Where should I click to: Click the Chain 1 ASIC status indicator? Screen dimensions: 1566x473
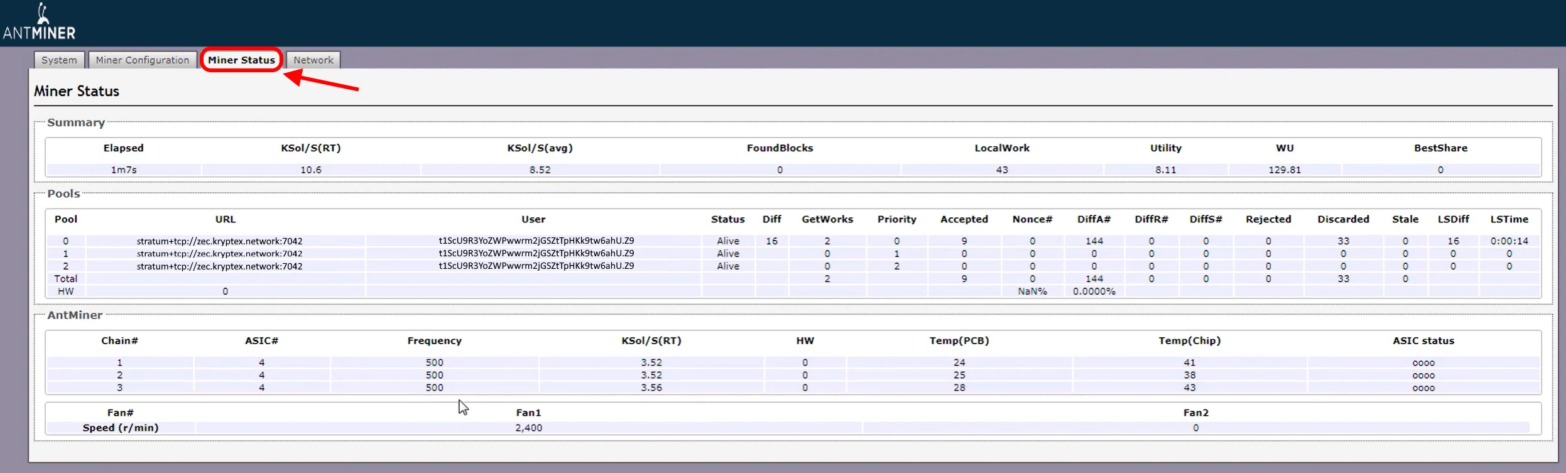1423,363
